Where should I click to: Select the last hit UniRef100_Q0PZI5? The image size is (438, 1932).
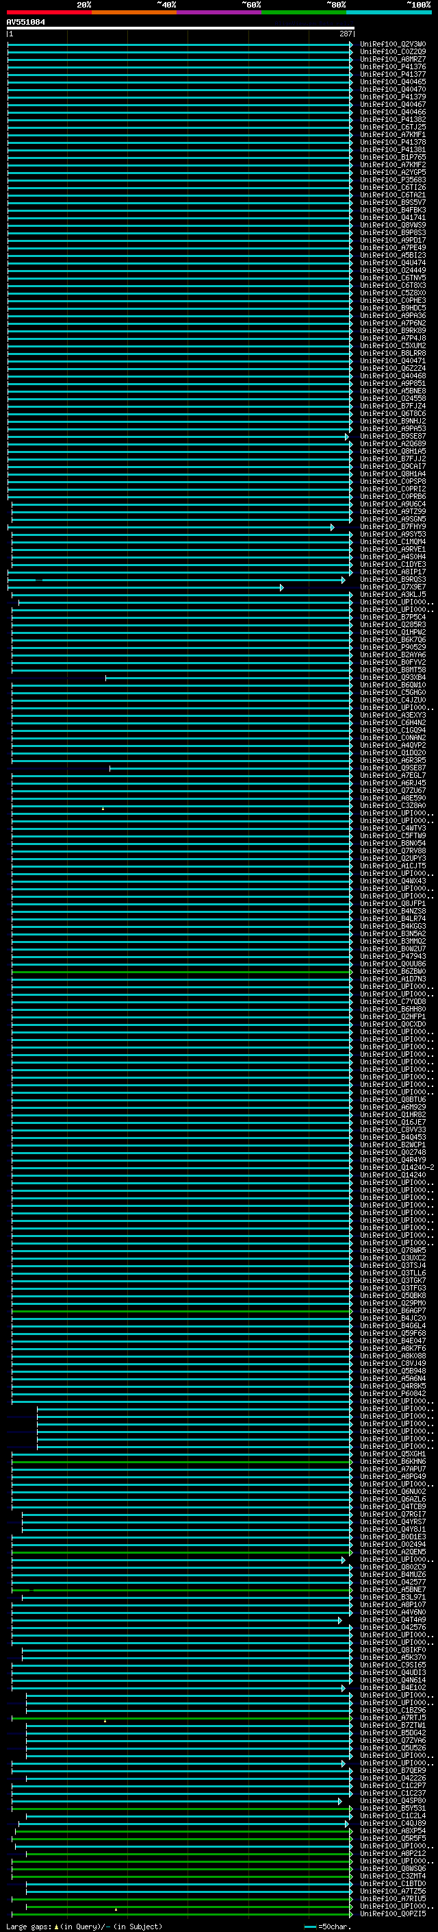pyautogui.click(x=393, y=1914)
